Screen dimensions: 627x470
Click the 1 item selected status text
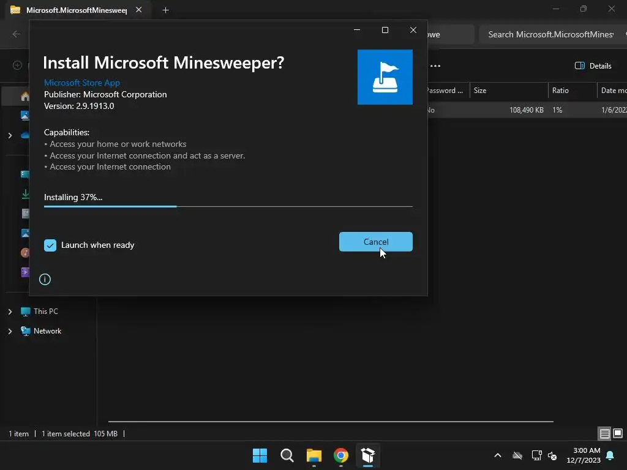pos(66,434)
